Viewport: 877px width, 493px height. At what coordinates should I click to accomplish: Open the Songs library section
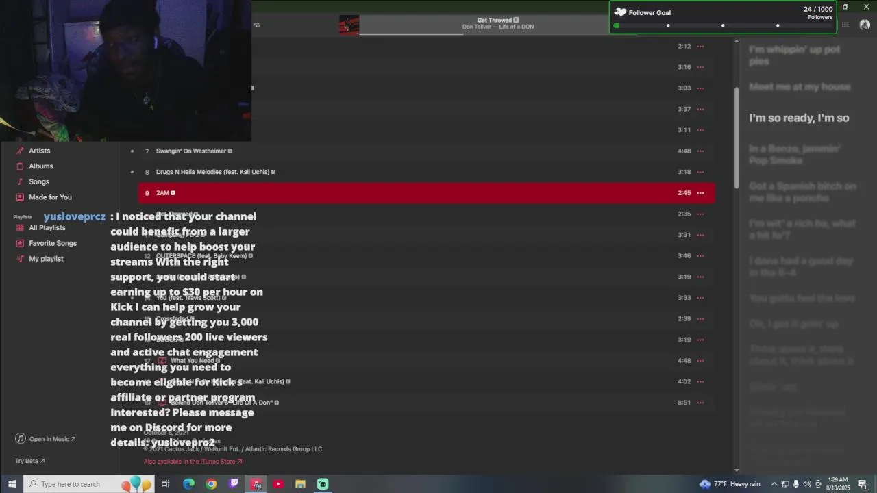point(38,181)
